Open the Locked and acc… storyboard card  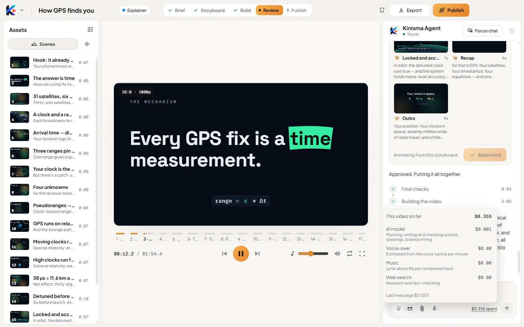421,60
